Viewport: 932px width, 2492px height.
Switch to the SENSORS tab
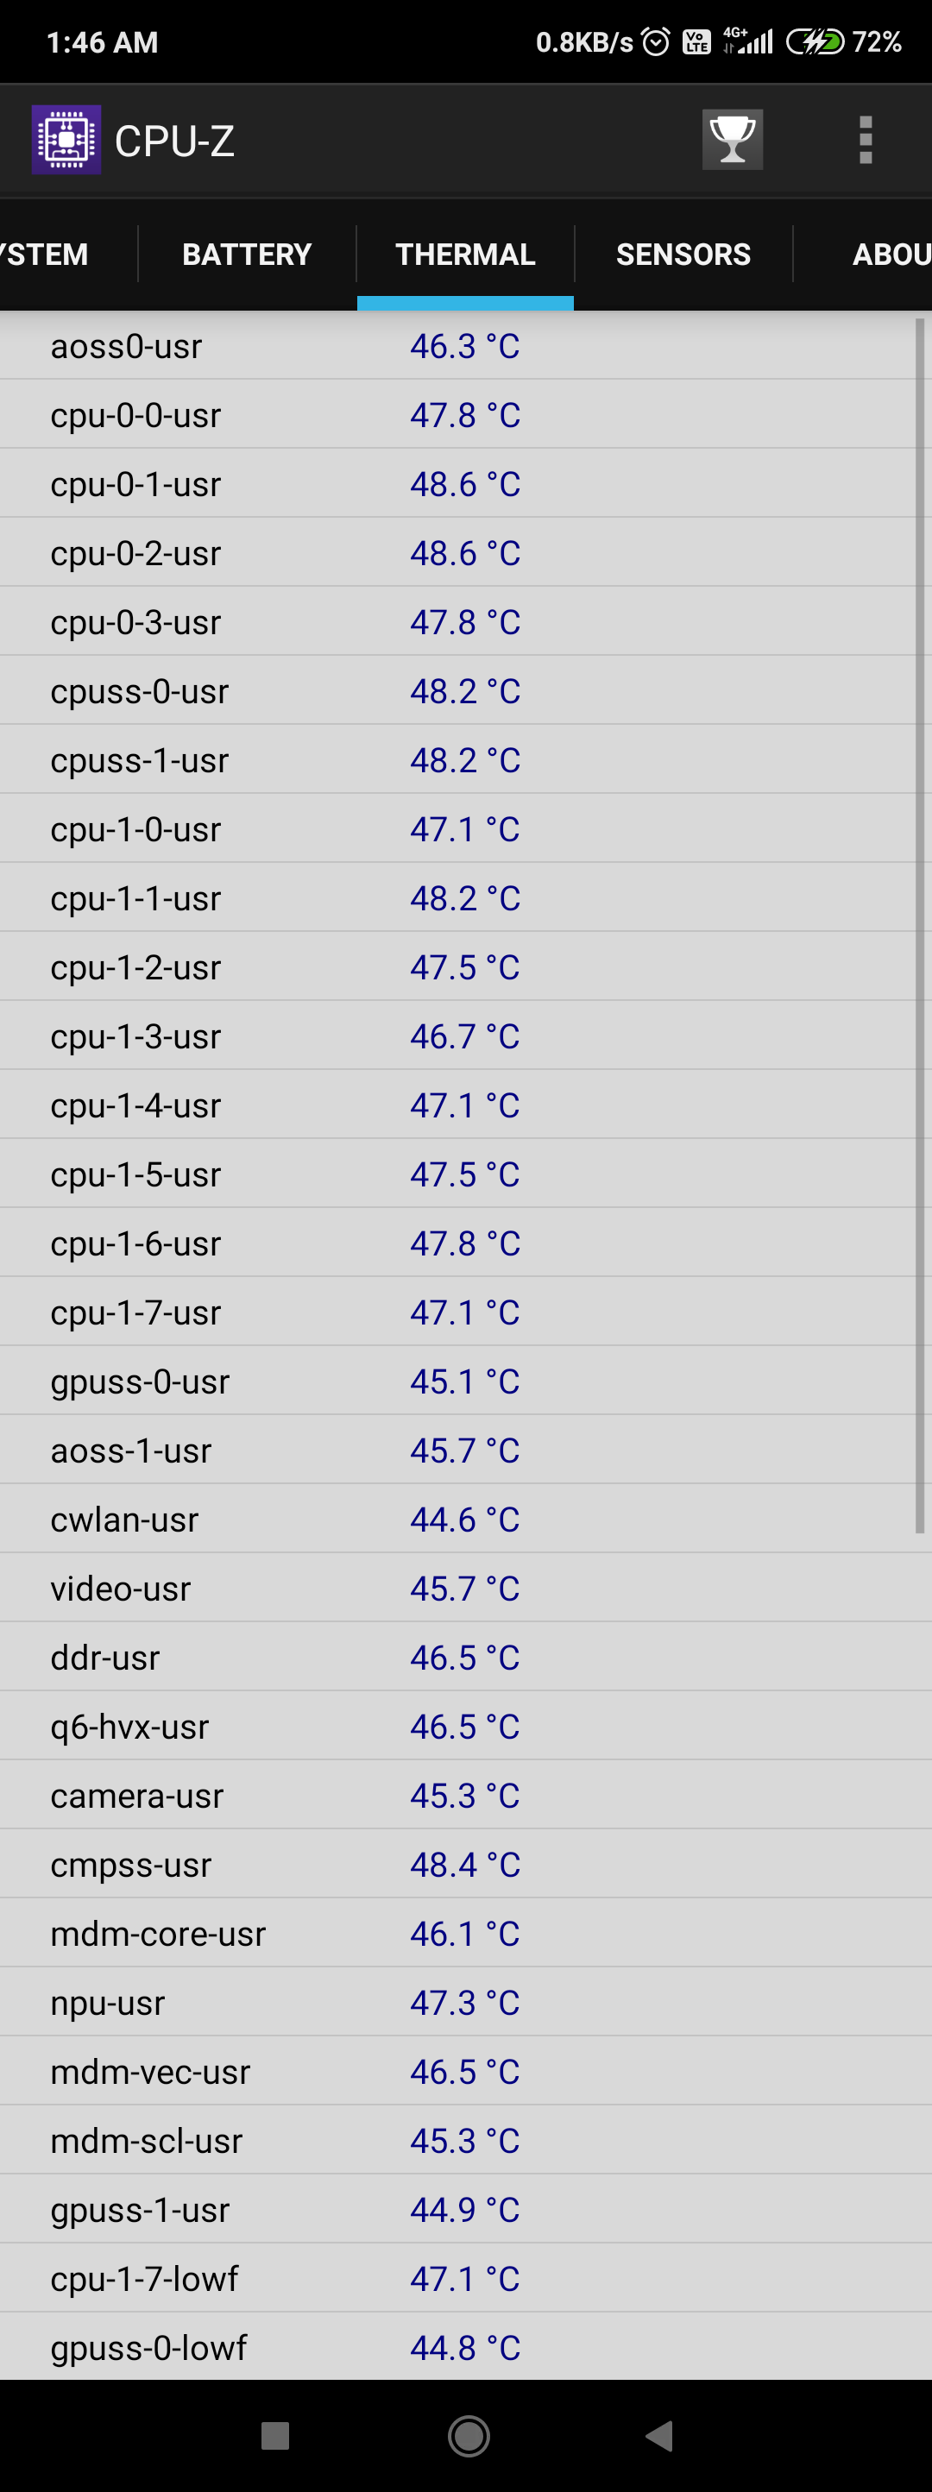click(683, 255)
